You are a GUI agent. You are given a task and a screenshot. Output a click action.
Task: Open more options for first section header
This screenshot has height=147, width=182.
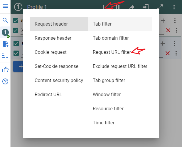(x=175, y=21)
